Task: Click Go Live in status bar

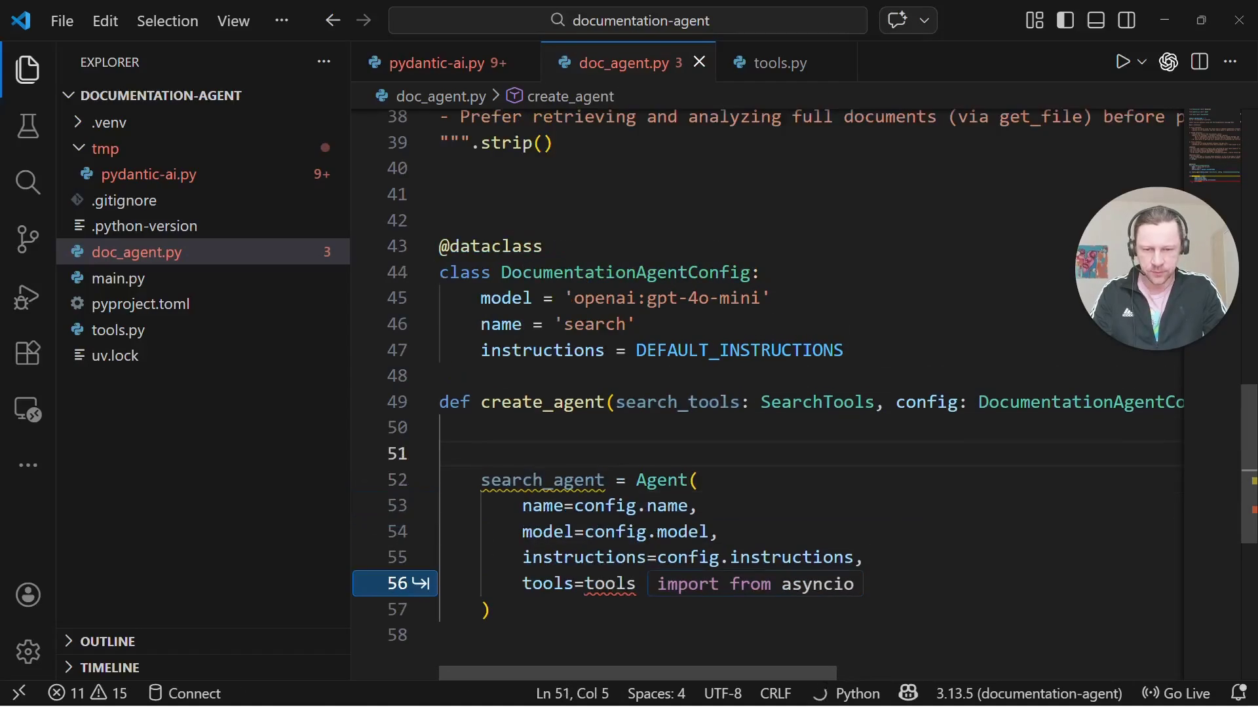Action: coord(1176,693)
